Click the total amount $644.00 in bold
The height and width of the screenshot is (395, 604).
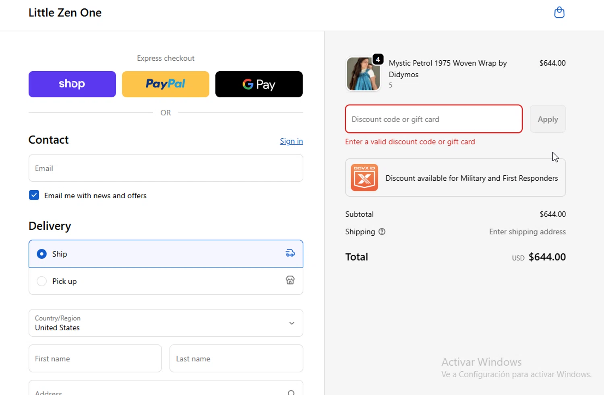point(547,257)
